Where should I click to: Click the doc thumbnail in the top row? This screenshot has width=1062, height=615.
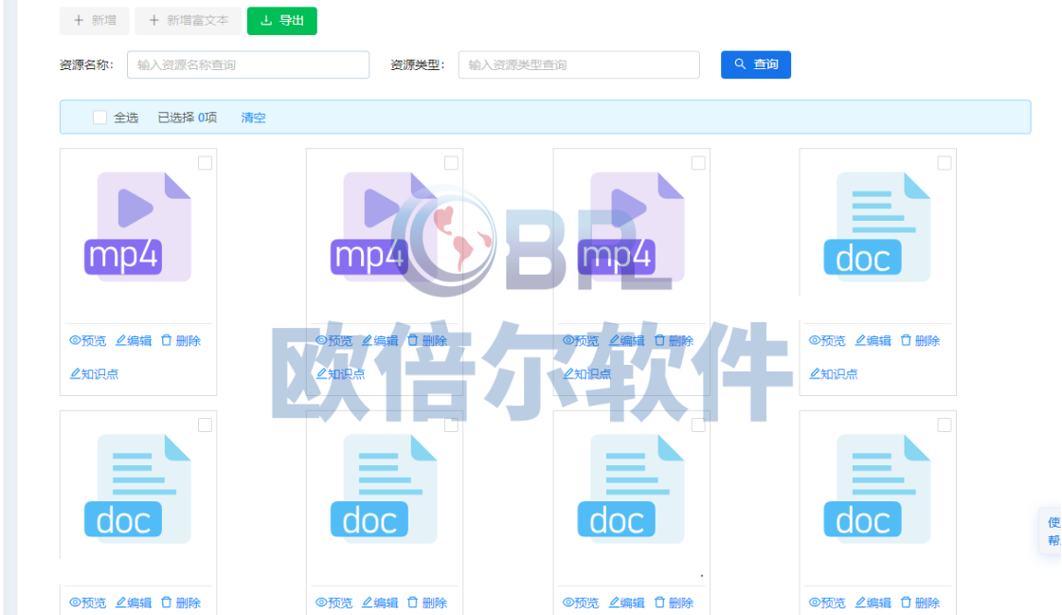pyautogui.click(x=877, y=226)
